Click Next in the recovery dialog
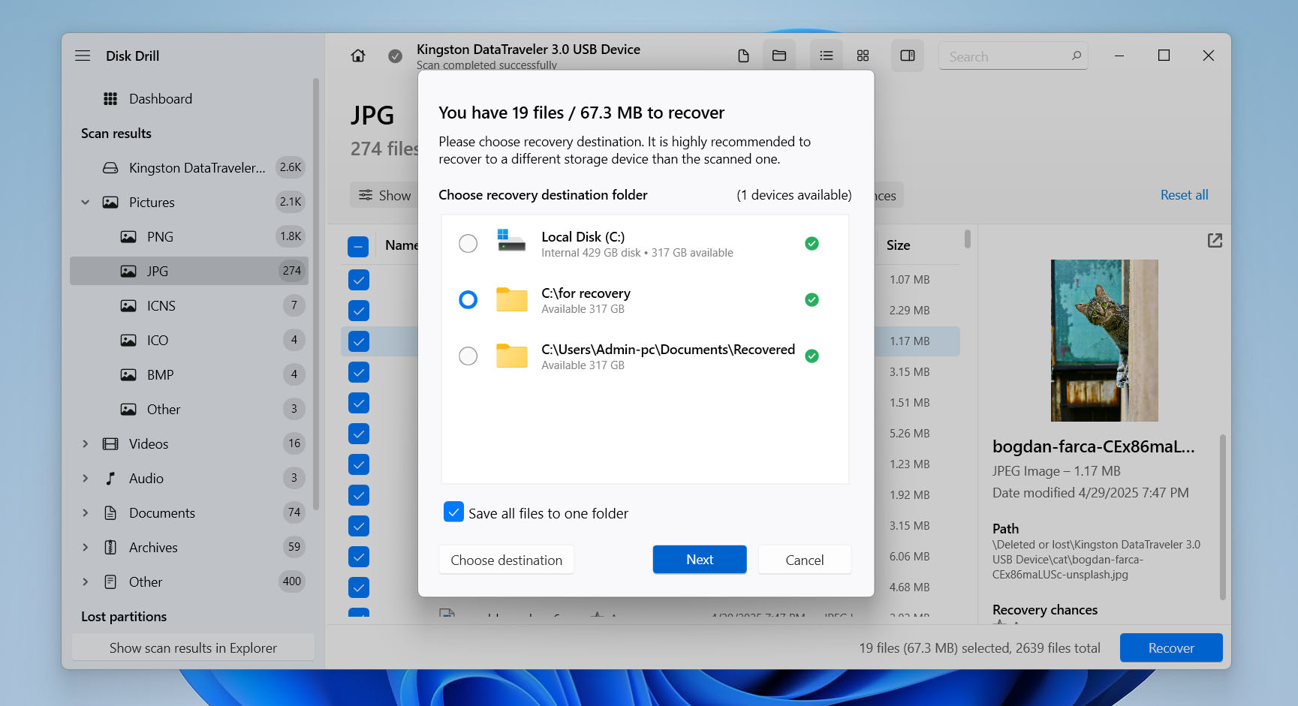Screen dimensions: 1298x706 point(700,560)
